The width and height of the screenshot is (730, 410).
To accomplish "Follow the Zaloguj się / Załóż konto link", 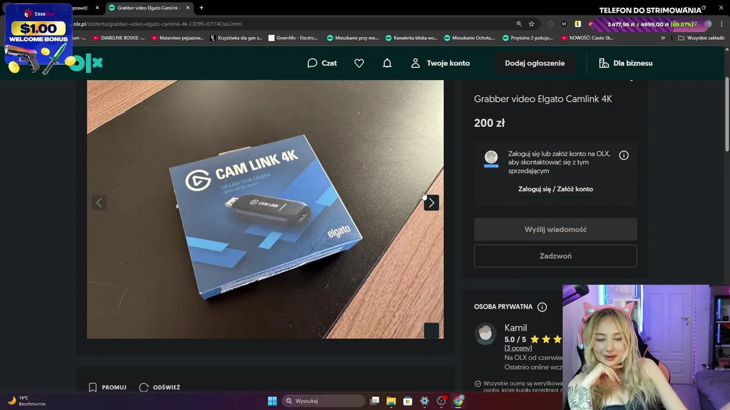I will pos(555,189).
